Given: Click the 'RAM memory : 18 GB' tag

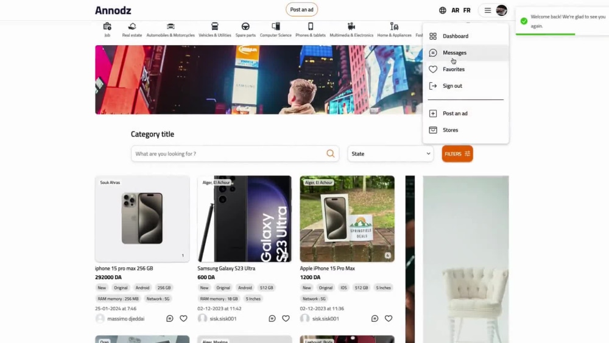Looking at the screenshot, I should coord(219,299).
